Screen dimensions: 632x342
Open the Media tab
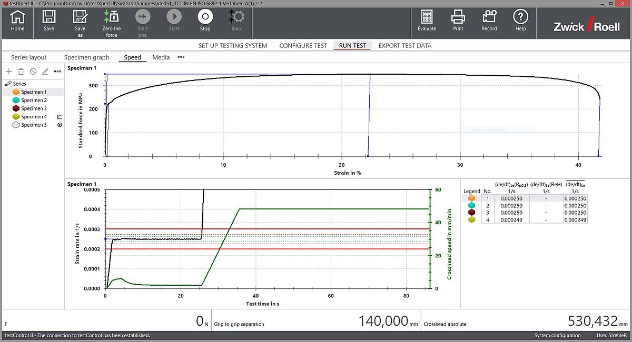pos(161,57)
